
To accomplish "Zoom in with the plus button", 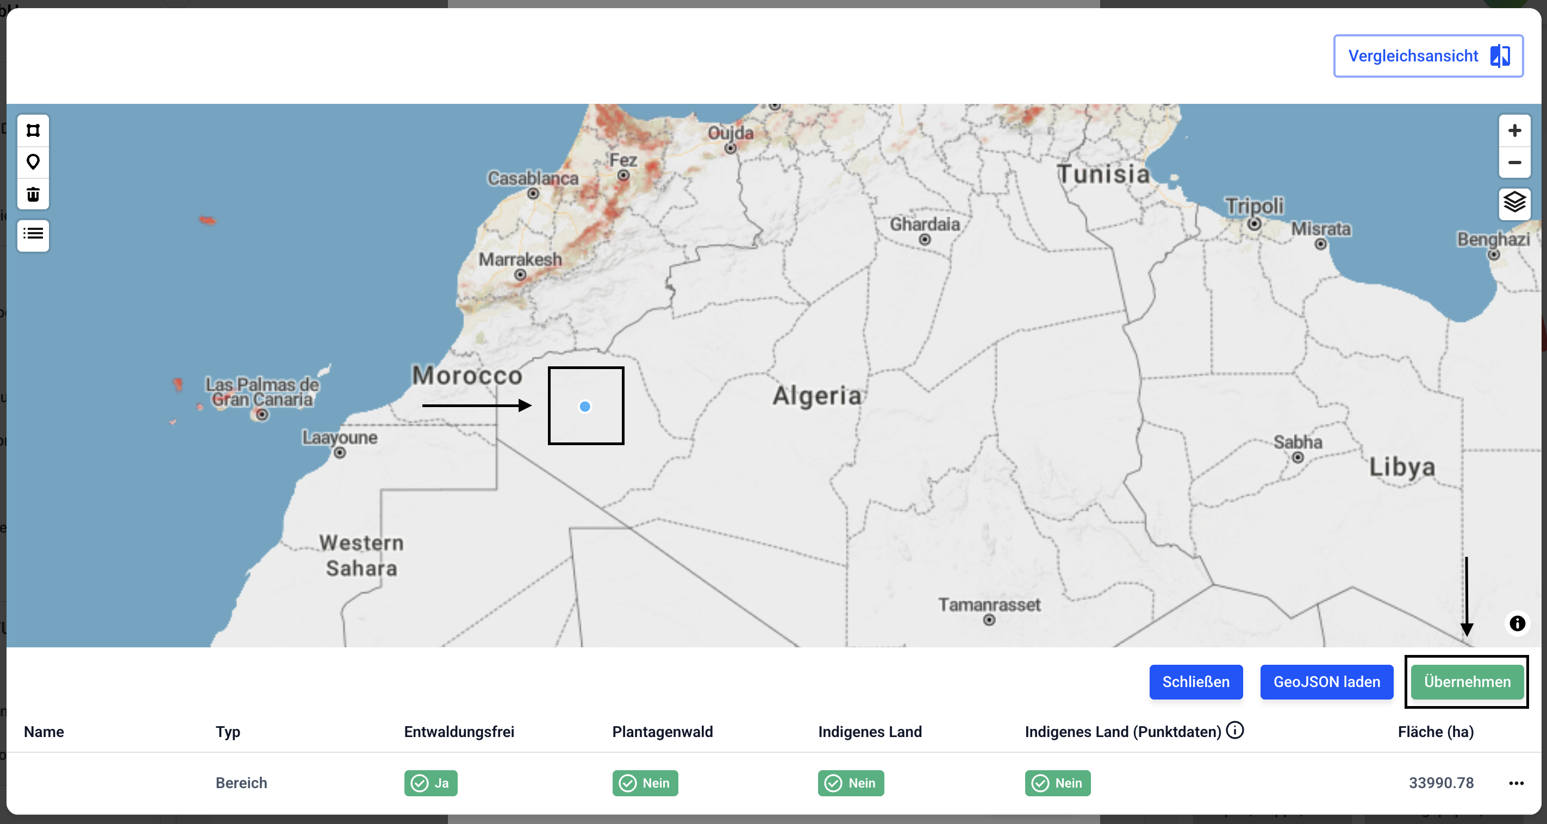I will 1514,130.
